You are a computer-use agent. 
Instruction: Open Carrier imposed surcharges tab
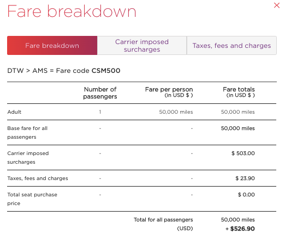(x=142, y=45)
